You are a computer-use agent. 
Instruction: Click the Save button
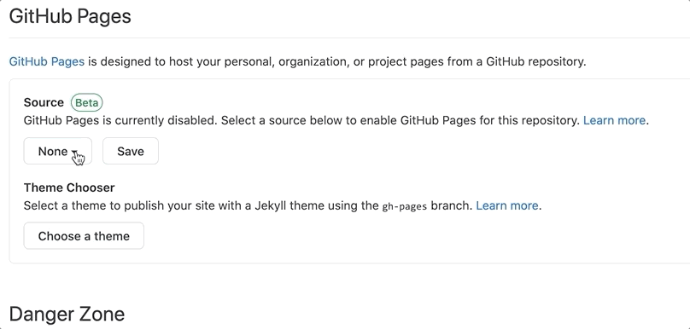pos(131,151)
